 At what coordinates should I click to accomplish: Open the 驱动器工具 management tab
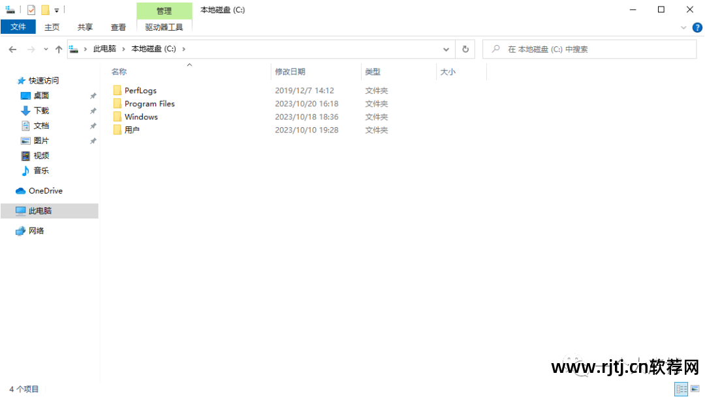(163, 27)
